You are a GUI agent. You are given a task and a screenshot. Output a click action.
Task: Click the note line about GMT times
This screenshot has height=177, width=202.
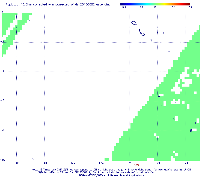pos(111,170)
